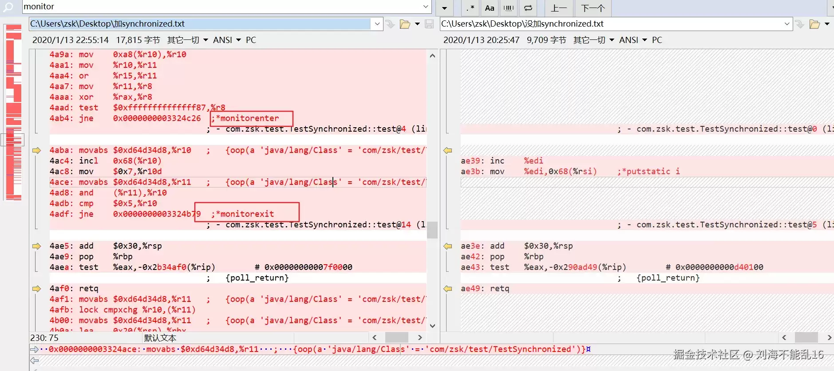This screenshot has height=371, width=834.
Task: Copy section at 4aba to right arrow
Action: point(36,150)
